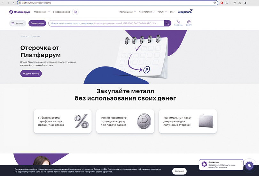Open browser downloads icon

click(x=240, y=3)
